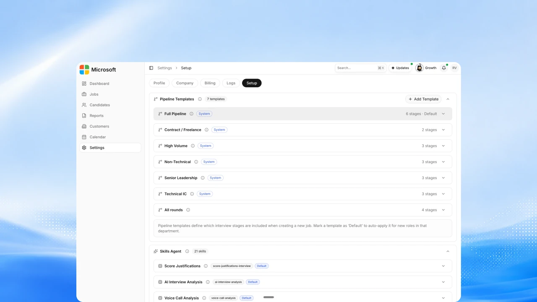Go to Jobs in the sidebar
The height and width of the screenshot is (302, 537).
point(110,94)
